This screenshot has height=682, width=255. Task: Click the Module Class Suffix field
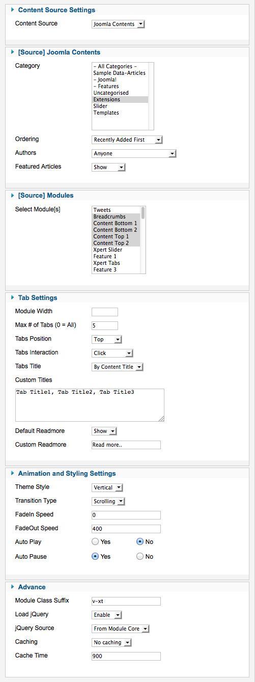(x=126, y=601)
